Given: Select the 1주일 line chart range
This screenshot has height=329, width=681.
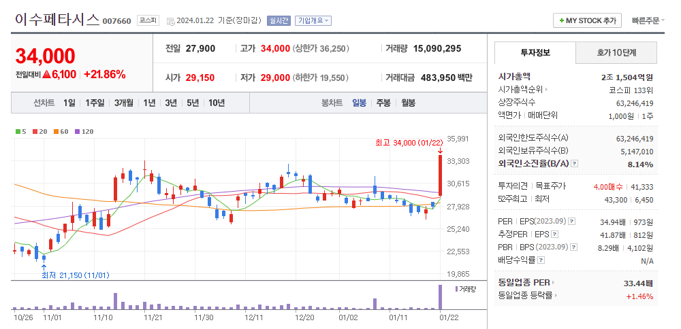Looking at the screenshot, I should pos(95,103).
